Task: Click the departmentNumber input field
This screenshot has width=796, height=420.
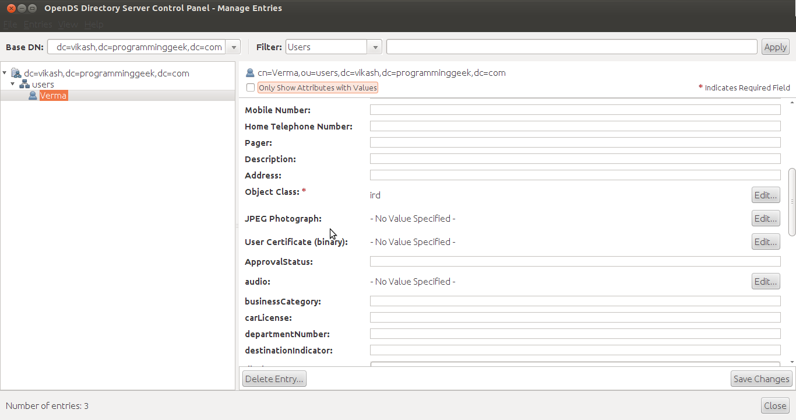Action: pyautogui.click(x=575, y=334)
